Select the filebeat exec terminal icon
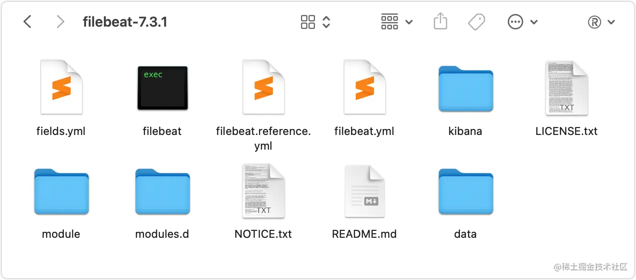 [163, 88]
